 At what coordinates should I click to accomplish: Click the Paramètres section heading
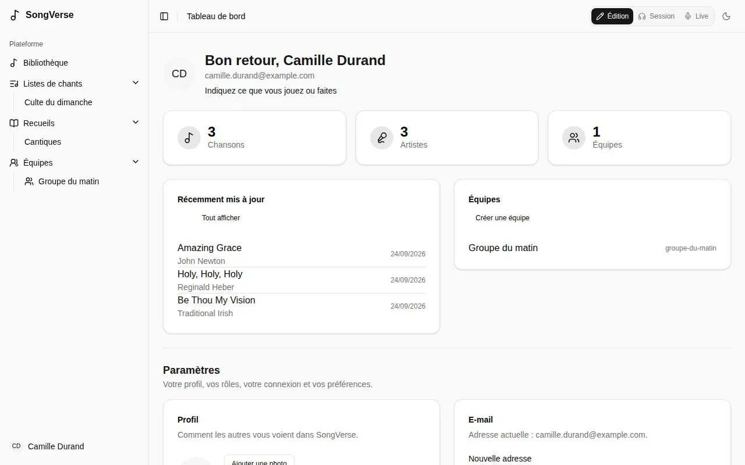(x=191, y=370)
